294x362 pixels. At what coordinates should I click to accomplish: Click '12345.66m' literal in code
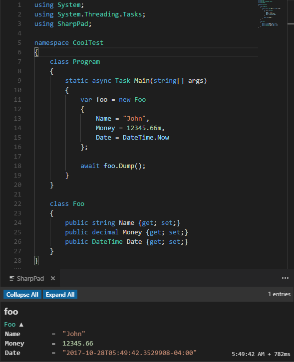tap(144, 128)
